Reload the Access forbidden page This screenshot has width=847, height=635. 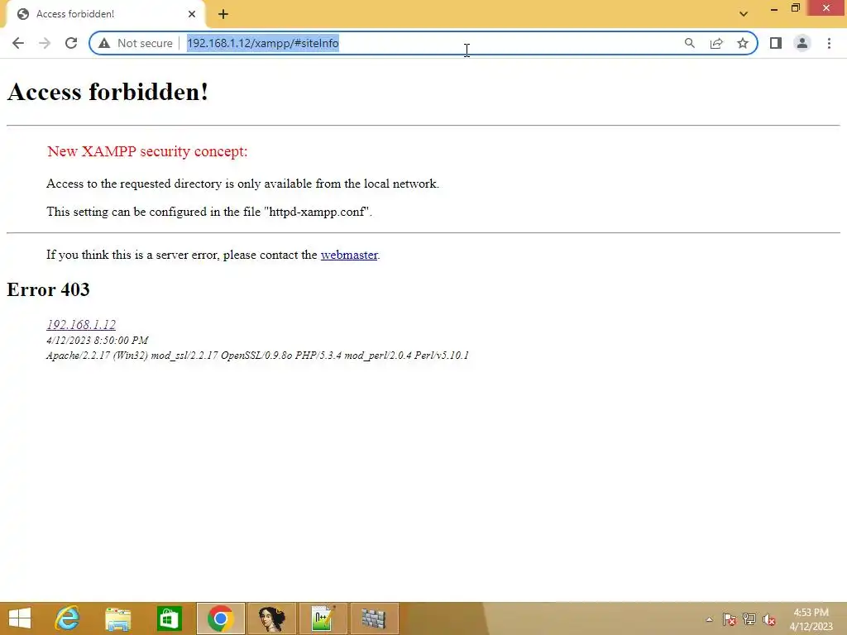71,43
